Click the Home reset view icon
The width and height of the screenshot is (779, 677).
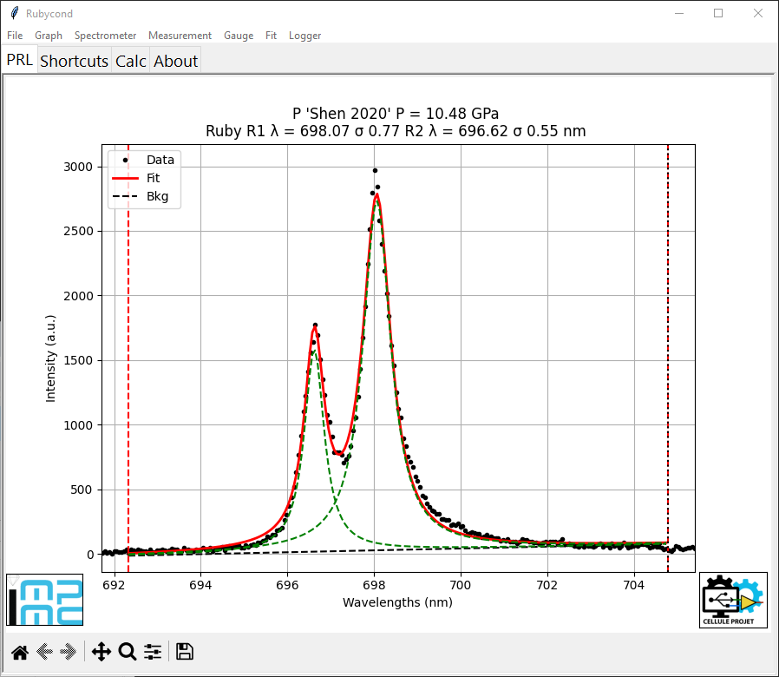20,652
